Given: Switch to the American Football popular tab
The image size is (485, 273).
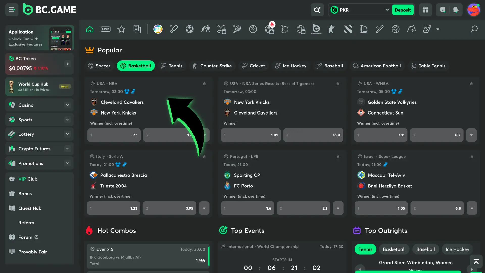Looking at the screenshot, I should coord(377,66).
